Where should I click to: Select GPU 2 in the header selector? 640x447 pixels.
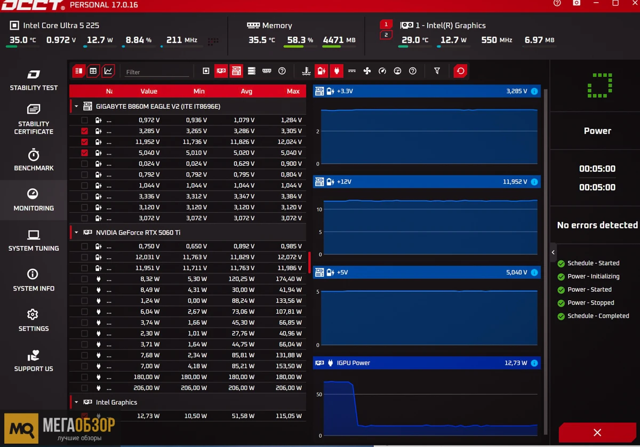pyautogui.click(x=386, y=35)
